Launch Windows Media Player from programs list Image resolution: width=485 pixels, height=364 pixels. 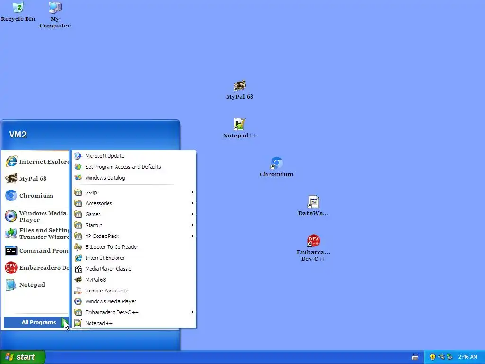pos(134,301)
